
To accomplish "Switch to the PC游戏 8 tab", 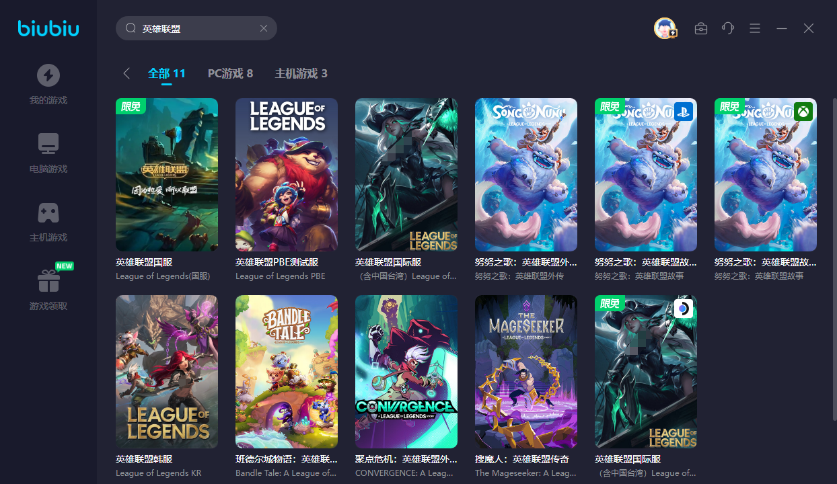I will (230, 73).
